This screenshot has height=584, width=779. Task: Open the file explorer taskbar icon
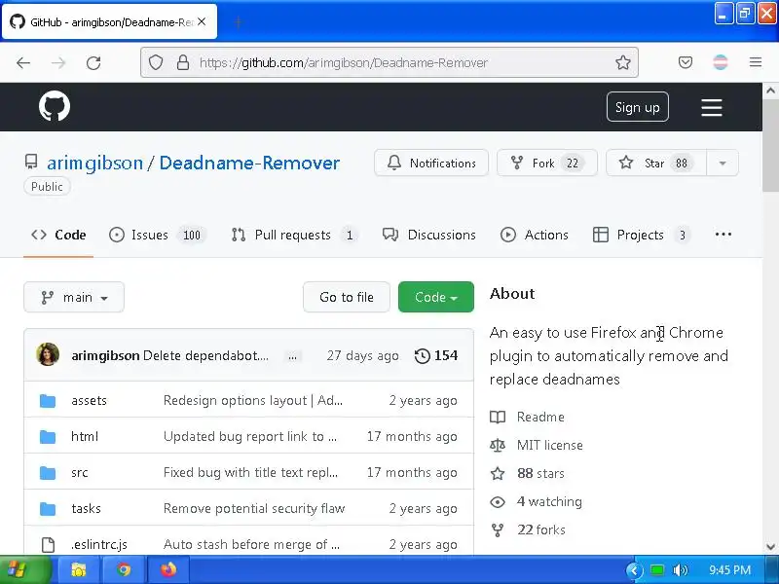point(79,569)
